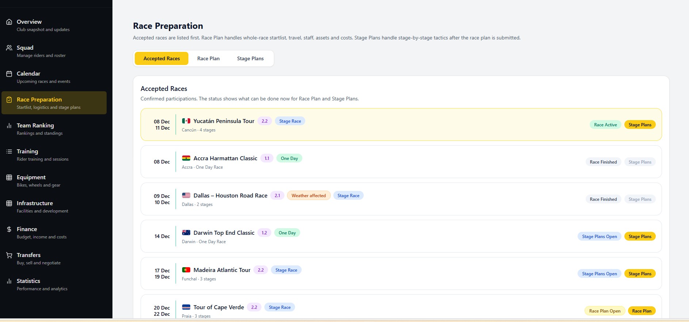This screenshot has height=322, width=689.
Task: Click the Ghana flag beside Accra Harmattan Classic
Action: pyautogui.click(x=186, y=158)
